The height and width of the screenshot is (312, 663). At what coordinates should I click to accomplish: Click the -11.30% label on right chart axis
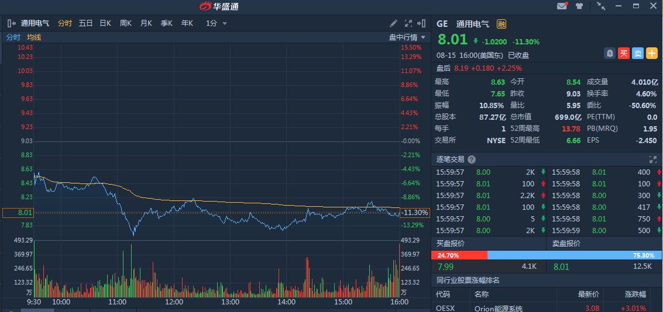click(x=414, y=212)
